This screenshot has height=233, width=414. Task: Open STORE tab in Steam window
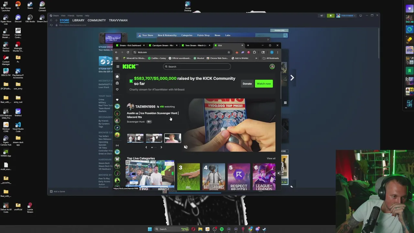coord(64,20)
